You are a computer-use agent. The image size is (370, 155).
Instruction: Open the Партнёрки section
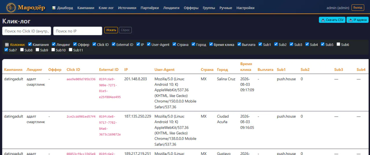150,8
